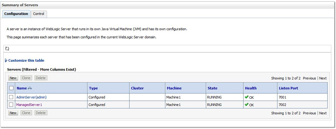
Task: Click the Listen Port column header
Action: (x=288, y=88)
